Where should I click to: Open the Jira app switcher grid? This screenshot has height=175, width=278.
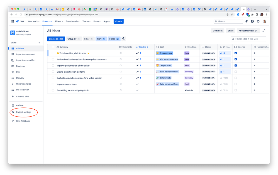13,21
